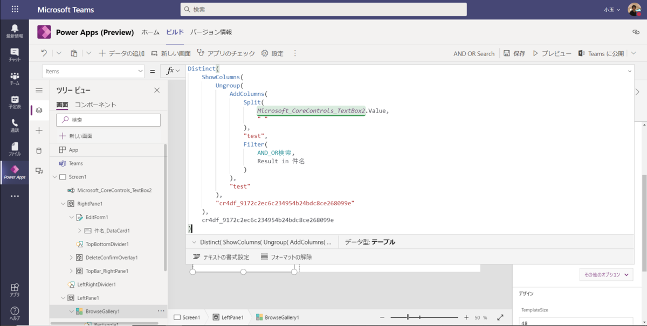The height and width of the screenshot is (326, 647).
Task: Switch to the ビルド tab
Action: 174,32
